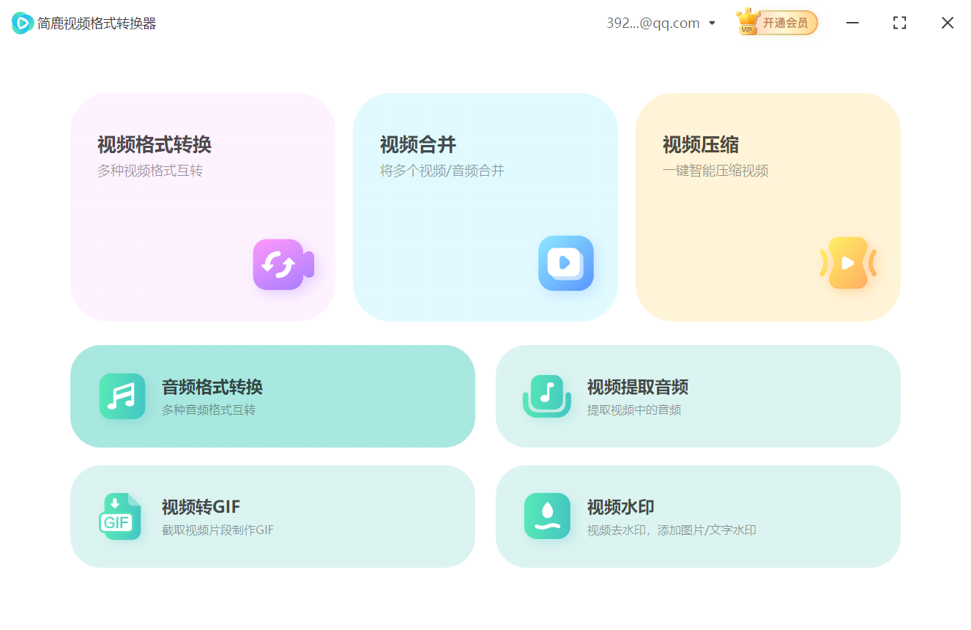This screenshot has height=630, width=971.
Task: Open the 开通会员 membership button
Action: [x=785, y=23]
